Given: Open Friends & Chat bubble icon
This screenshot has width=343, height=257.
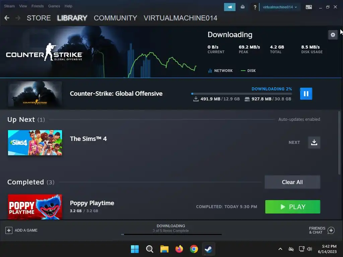Looking at the screenshot, I should 331,230.
